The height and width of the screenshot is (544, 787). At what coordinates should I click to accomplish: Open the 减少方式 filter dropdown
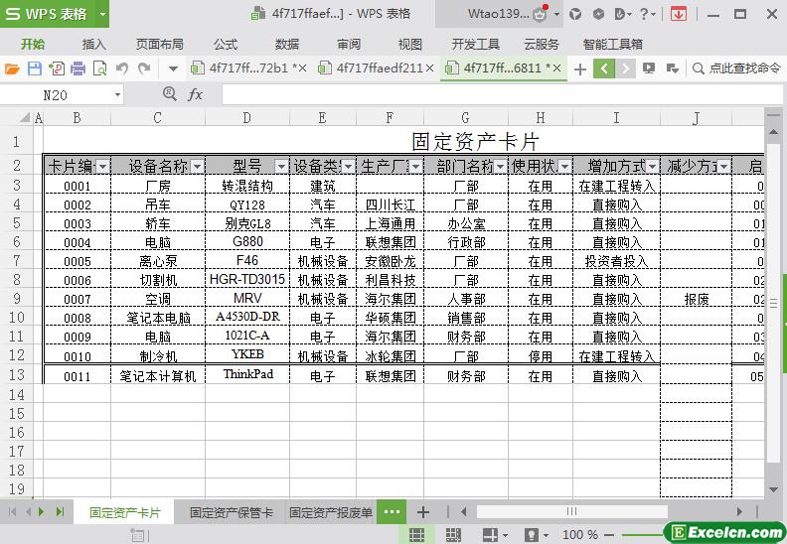pos(723,167)
